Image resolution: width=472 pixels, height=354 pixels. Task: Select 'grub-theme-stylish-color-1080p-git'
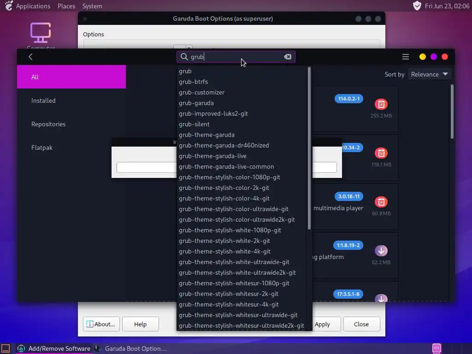click(x=242, y=177)
